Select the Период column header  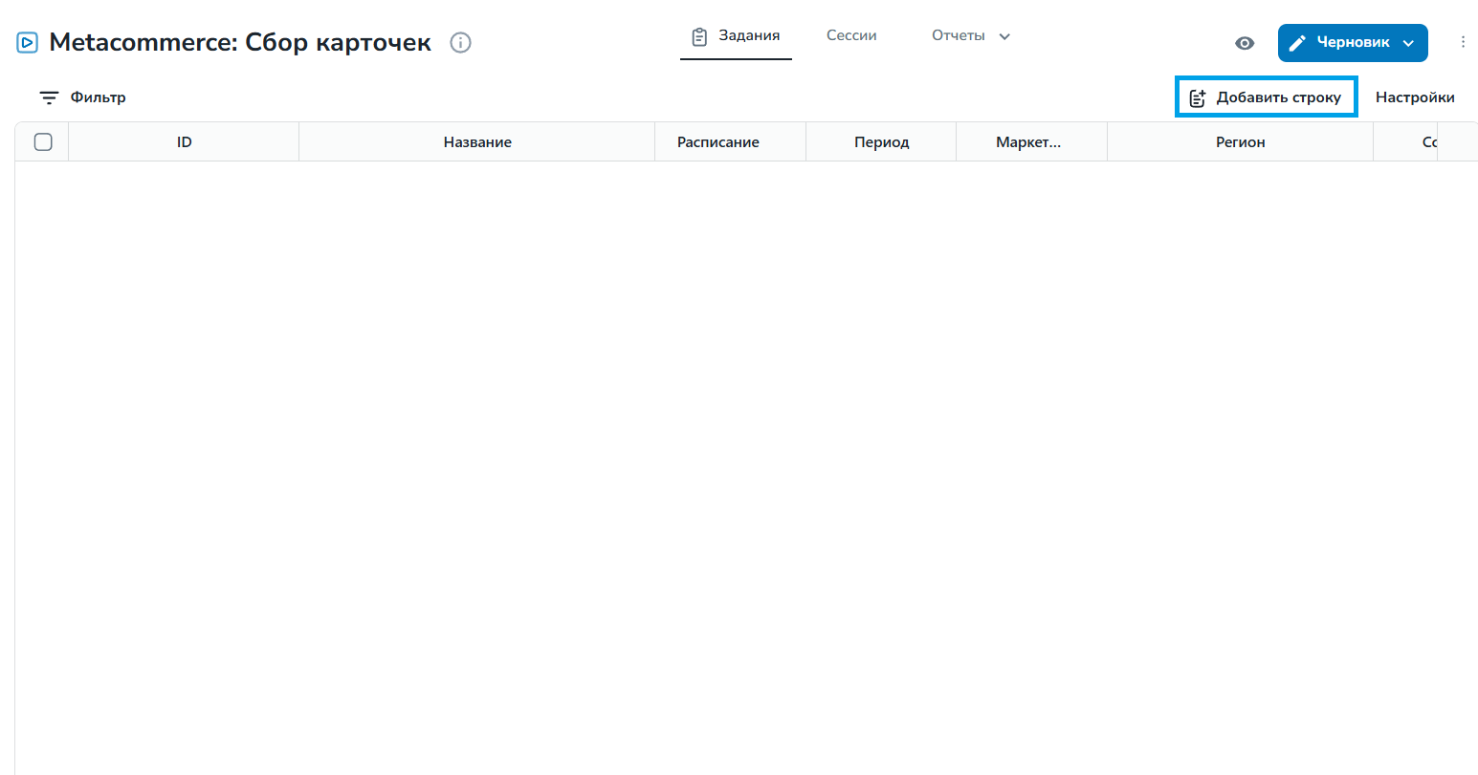[881, 141]
